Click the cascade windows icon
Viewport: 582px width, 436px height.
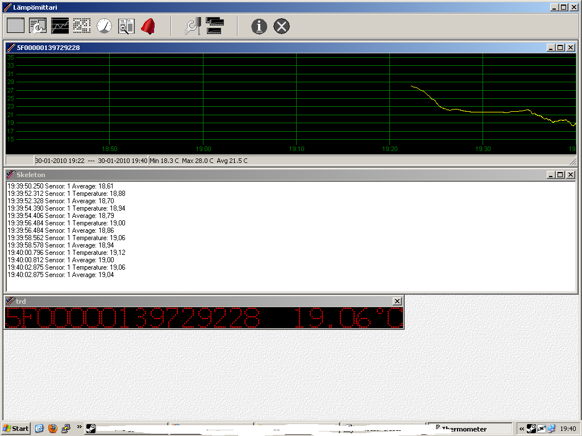tap(215, 26)
